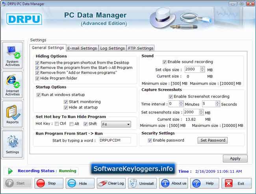Image resolution: width=256 pixels, height=194 pixels.
Task: Toggle Shift hot key checkbox
Action: tap(85, 124)
